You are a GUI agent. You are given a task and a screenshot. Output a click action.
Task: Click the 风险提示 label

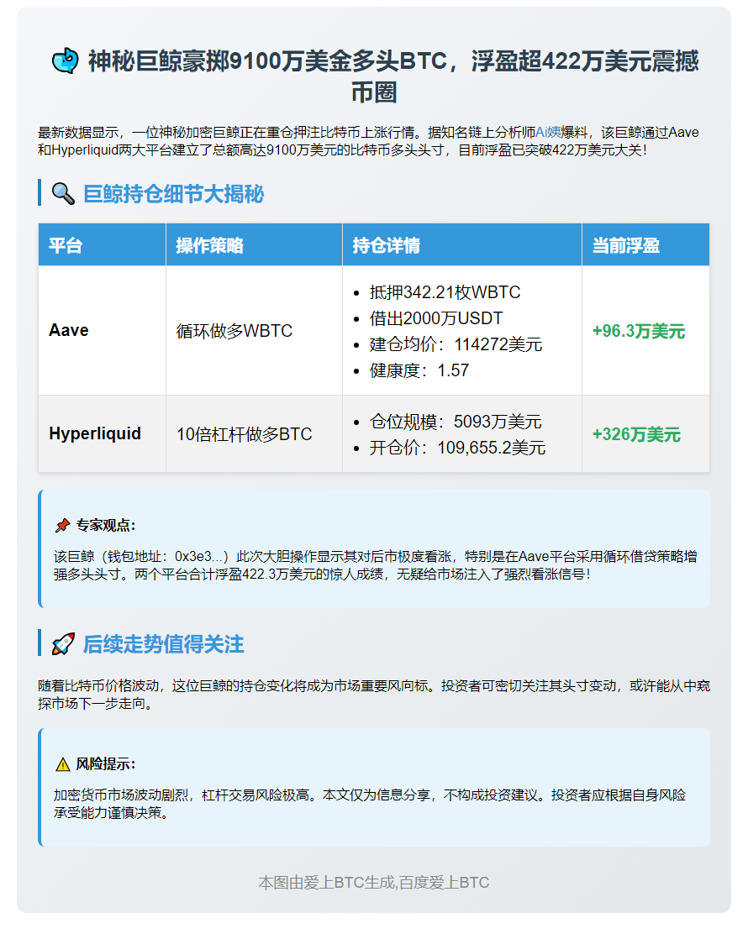pyautogui.click(x=106, y=764)
